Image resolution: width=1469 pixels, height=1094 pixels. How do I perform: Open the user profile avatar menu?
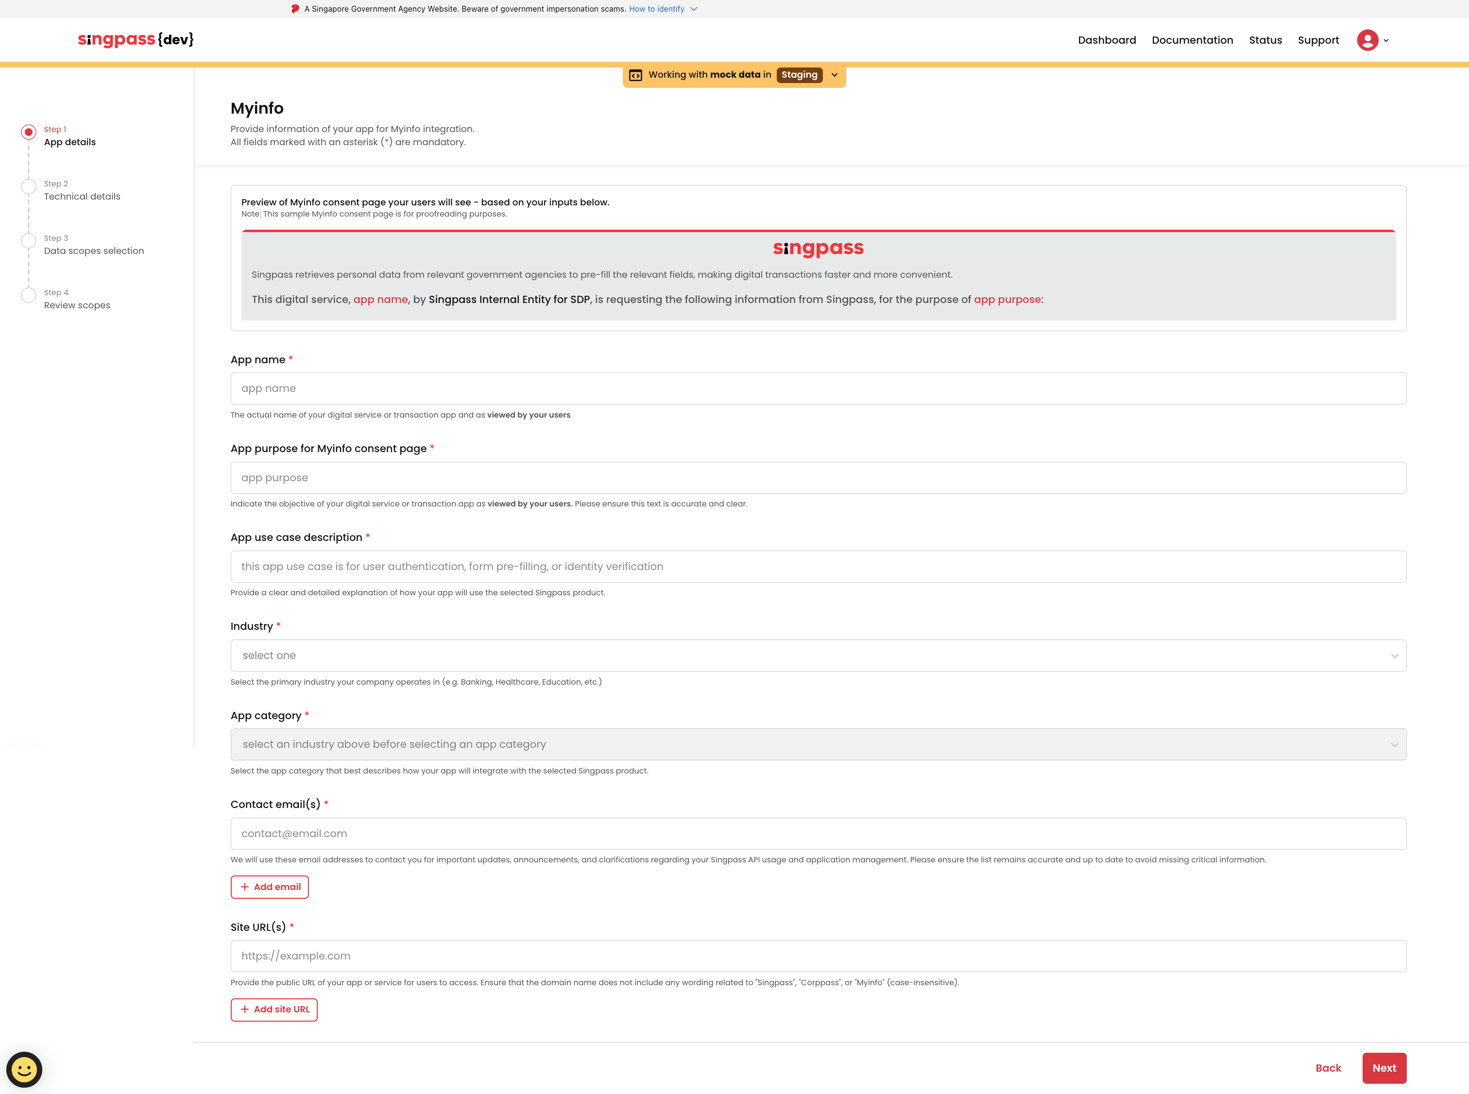1367,40
